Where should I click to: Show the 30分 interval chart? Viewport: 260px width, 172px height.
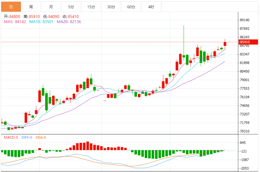(111, 7)
